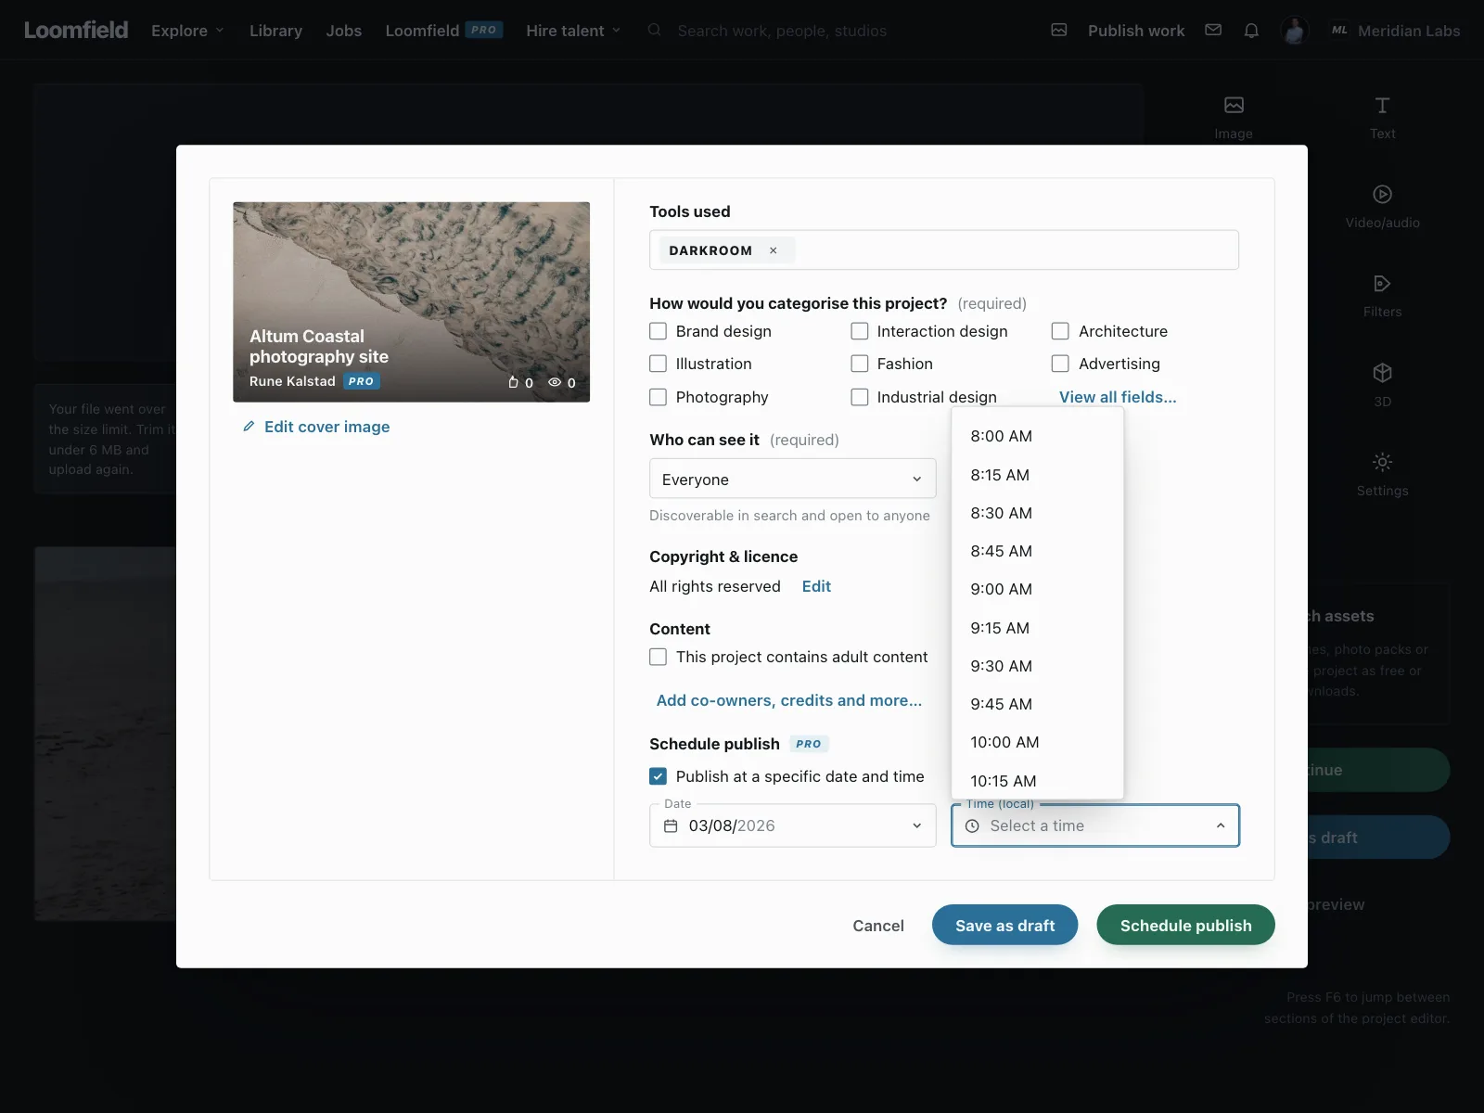Select the Text tool icon
The width and height of the screenshot is (1484, 1113).
point(1382,106)
